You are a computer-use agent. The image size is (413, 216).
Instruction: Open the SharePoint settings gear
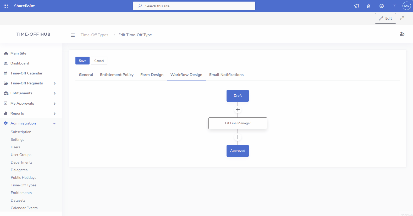click(x=382, y=6)
